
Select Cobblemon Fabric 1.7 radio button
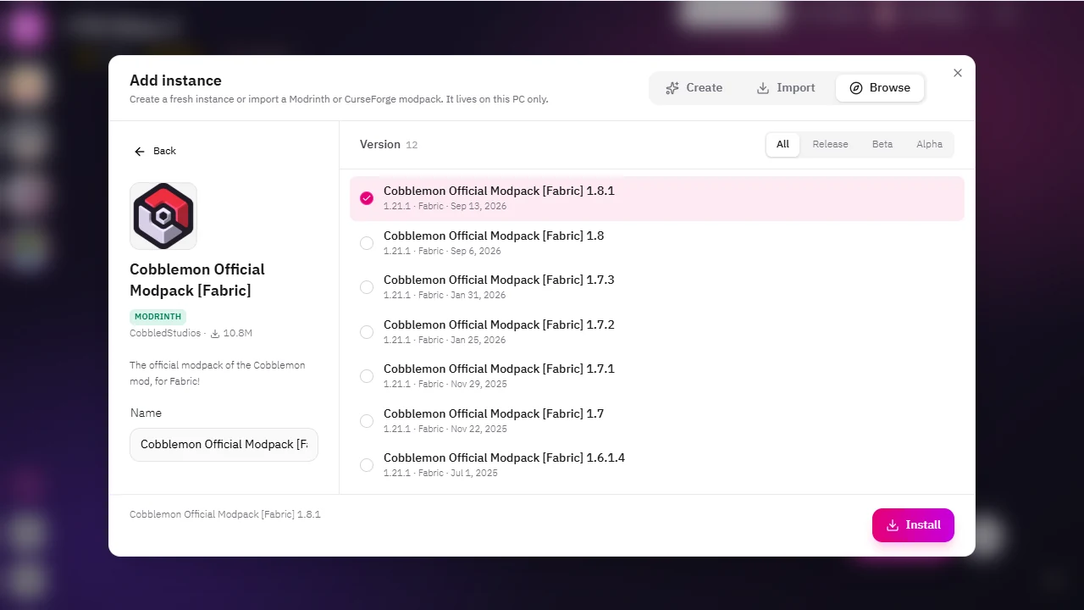(x=367, y=421)
